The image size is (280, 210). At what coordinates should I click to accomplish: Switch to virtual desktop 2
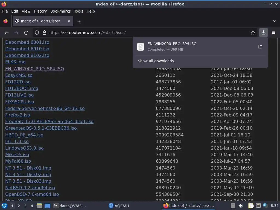pyautogui.click(x=19, y=206)
